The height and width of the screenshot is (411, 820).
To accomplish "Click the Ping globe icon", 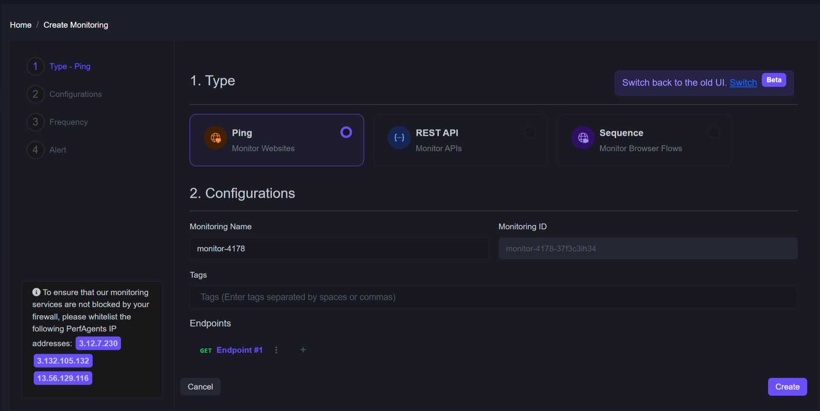I will (216, 138).
